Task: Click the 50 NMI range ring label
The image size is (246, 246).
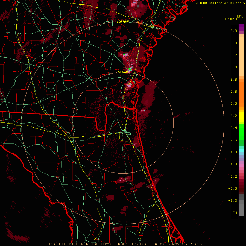Action: click(123, 72)
